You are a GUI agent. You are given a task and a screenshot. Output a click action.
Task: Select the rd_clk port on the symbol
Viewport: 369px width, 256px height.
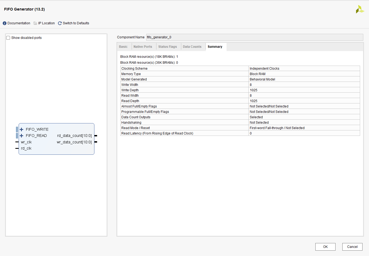click(26, 148)
